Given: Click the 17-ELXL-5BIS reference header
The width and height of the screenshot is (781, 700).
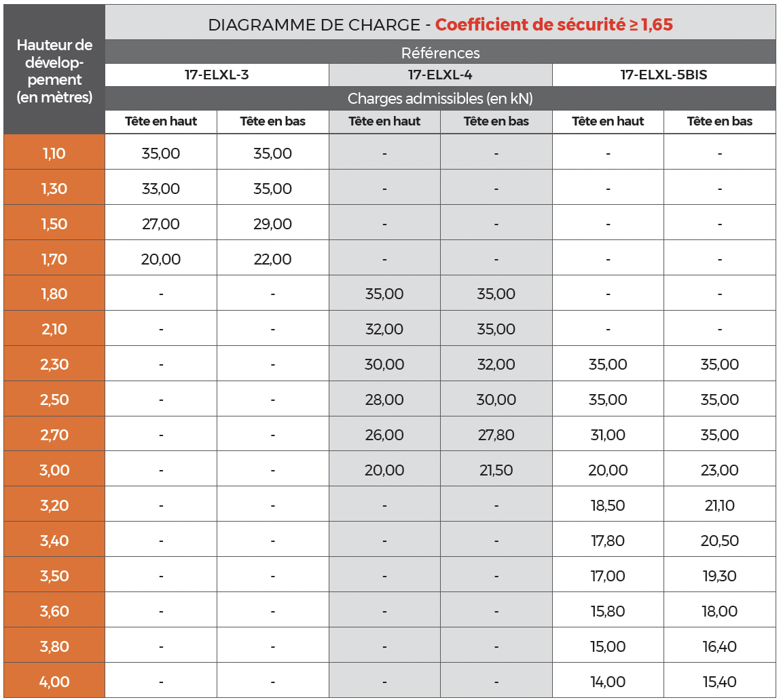Looking at the screenshot, I should (664, 75).
